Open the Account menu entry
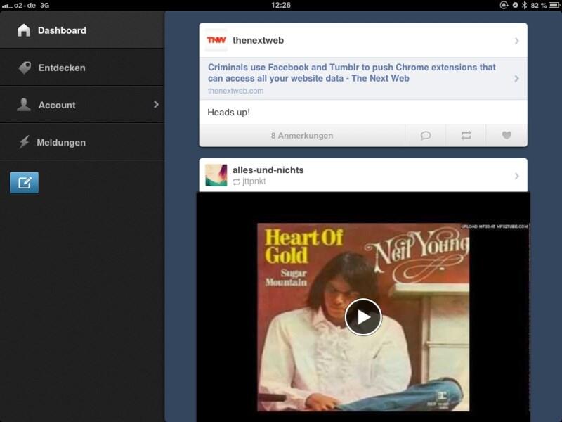The image size is (562, 422). click(82, 105)
